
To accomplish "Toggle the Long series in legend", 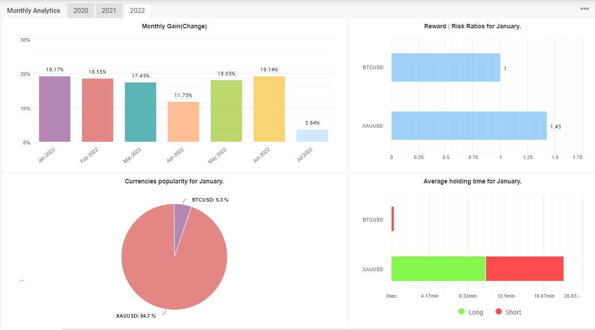I will (x=471, y=312).
